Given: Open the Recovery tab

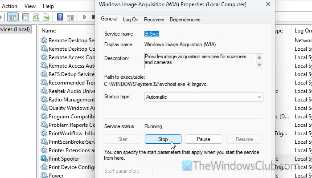Looking at the screenshot, I should [154, 20].
